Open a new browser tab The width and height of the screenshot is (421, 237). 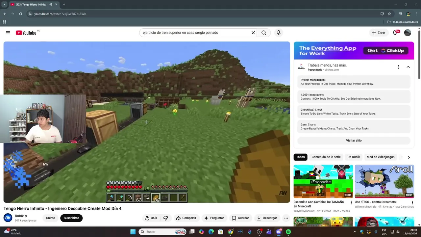point(64,5)
